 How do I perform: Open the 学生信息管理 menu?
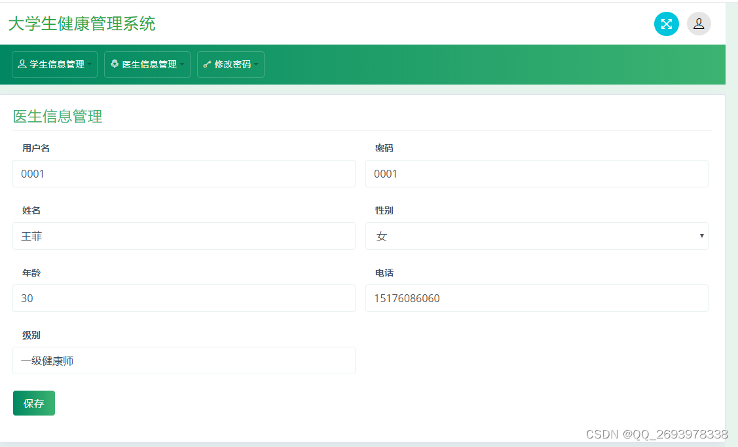click(x=54, y=64)
